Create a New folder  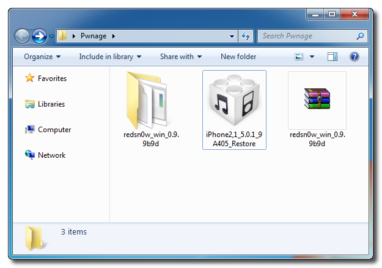238,57
